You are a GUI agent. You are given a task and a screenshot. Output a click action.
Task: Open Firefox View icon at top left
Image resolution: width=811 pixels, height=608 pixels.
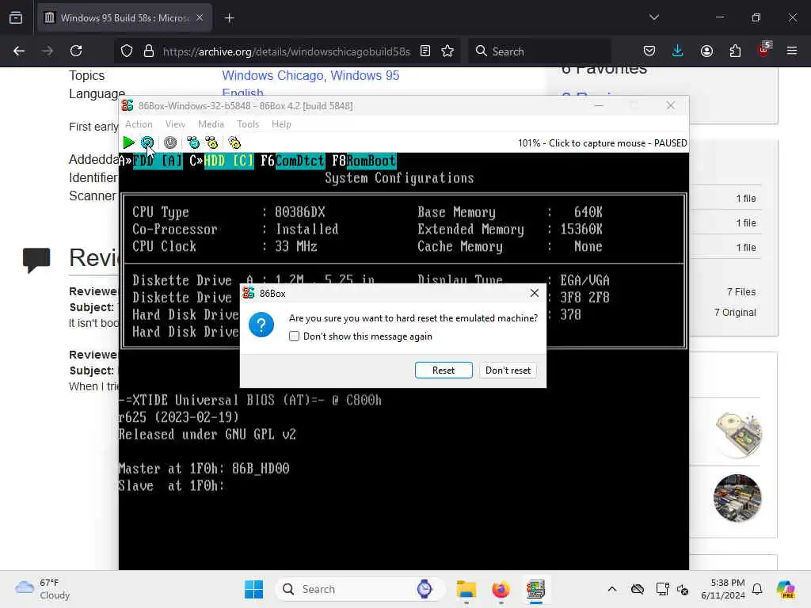(x=16, y=18)
